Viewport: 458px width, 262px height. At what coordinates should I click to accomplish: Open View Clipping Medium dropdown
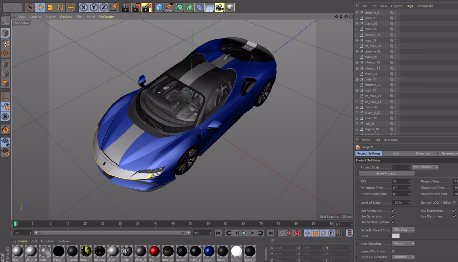404,243
